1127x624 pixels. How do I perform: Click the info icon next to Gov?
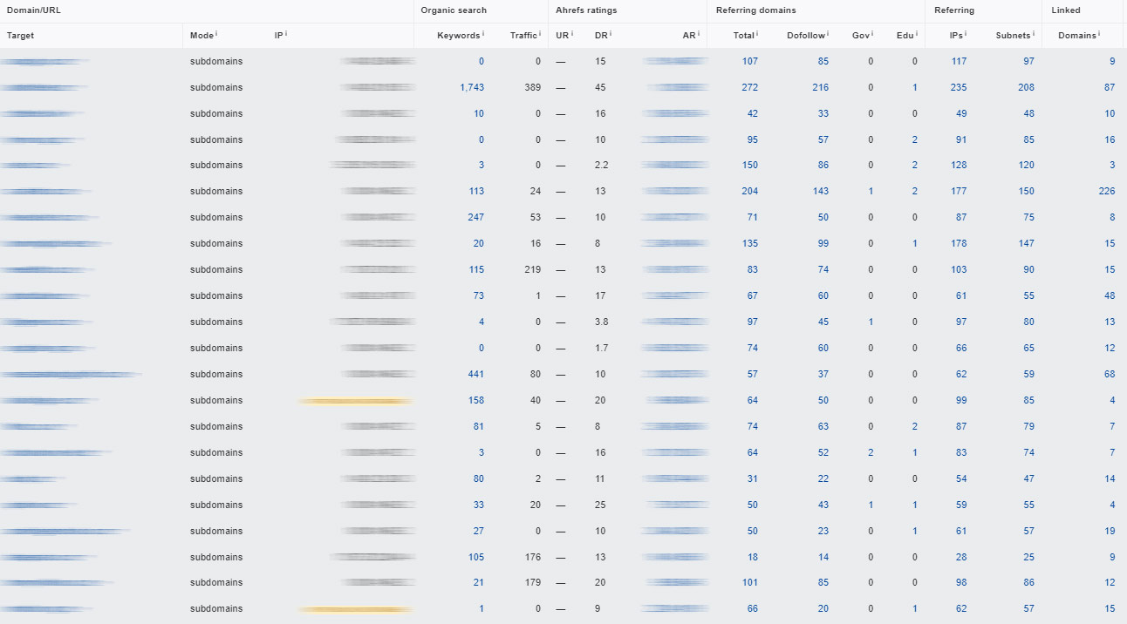point(871,34)
